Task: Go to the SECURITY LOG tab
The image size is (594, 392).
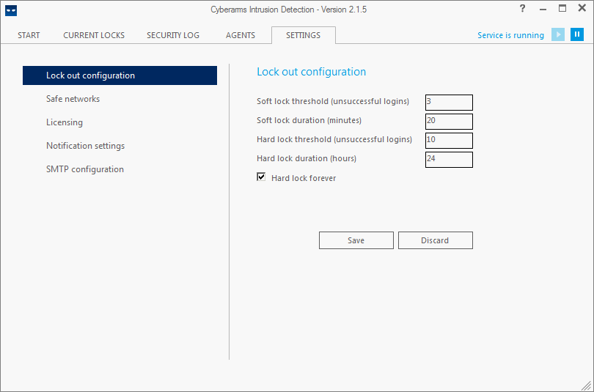Action: click(173, 35)
